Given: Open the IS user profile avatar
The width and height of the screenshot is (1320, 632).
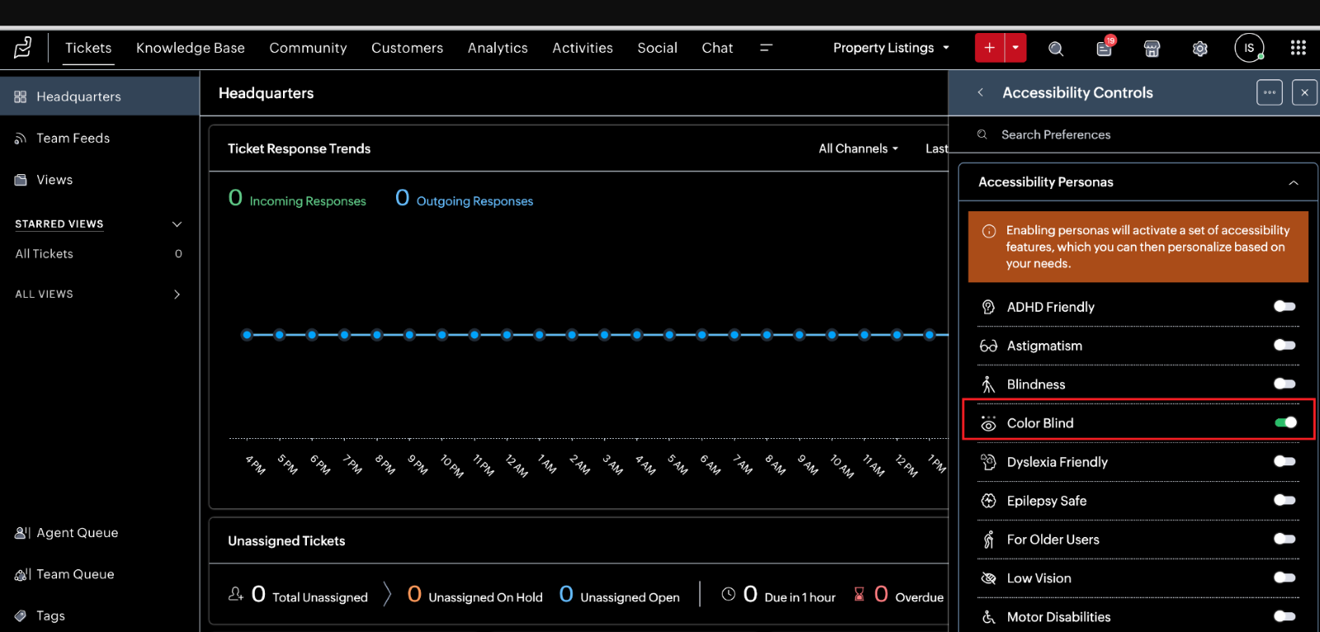Looking at the screenshot, I should click(1249, 48).
